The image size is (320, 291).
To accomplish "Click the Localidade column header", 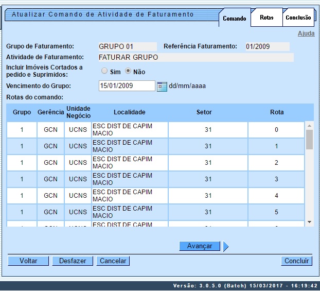I will (x=130, y=112).
